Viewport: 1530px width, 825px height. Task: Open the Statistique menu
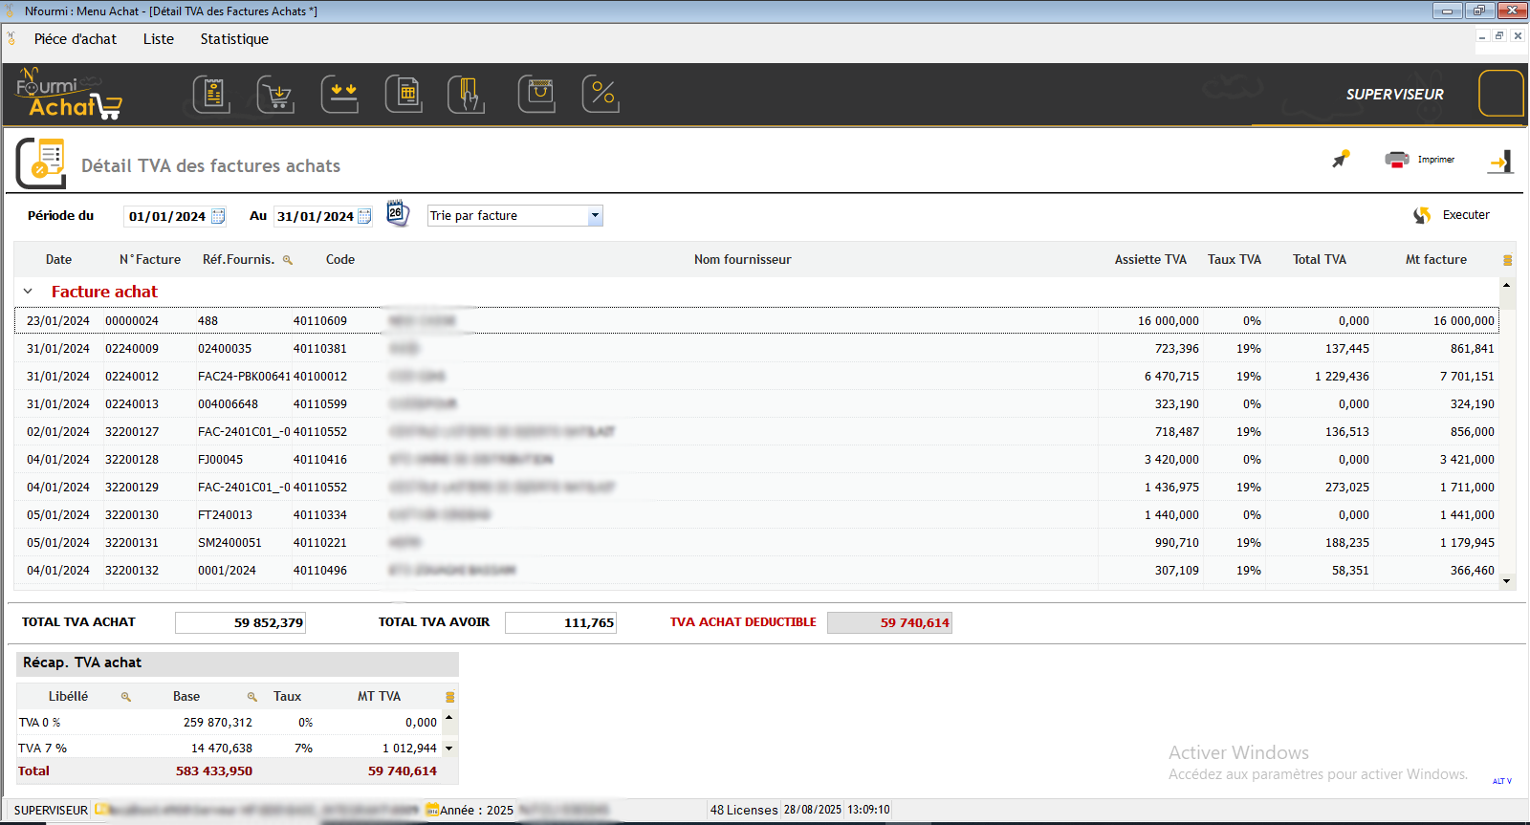pyautogui.click(x=234, y=39)
